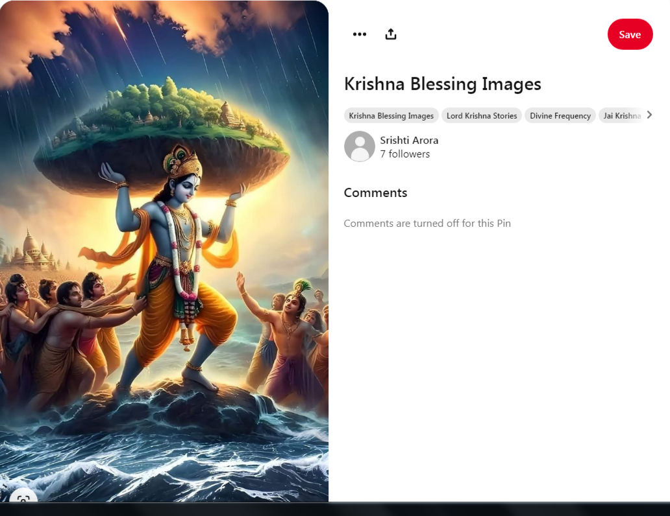Click the comments turned off notice
This screenshot has height=516, width=670.
pos(427,223)
